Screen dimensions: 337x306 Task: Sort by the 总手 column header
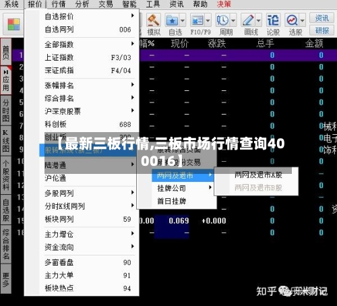pos(265,43)
